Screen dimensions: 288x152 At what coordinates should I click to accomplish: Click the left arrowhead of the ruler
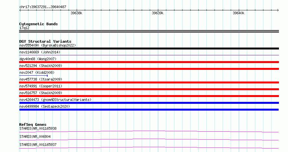pyautogui.click(x=20, y=10)
